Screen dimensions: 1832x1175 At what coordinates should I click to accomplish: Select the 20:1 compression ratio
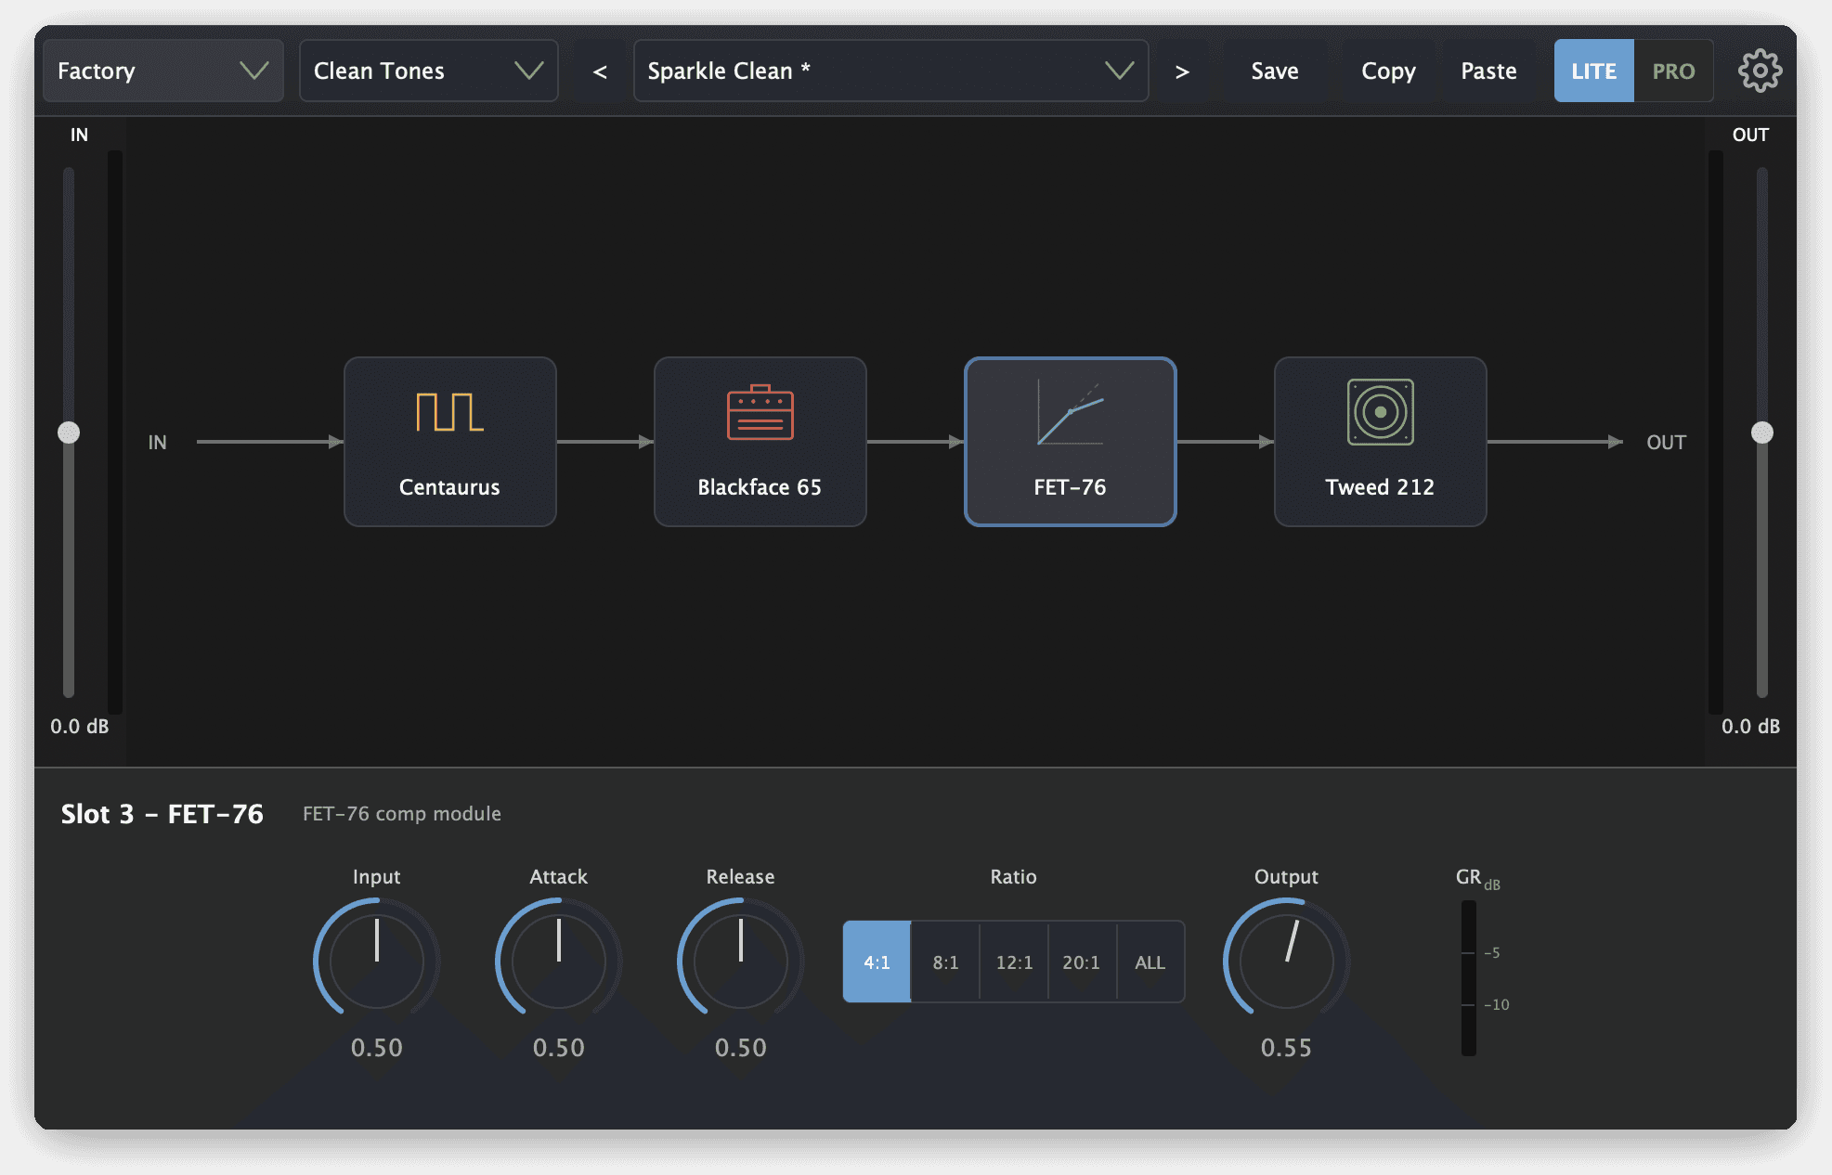click(x=1082, y=962)
